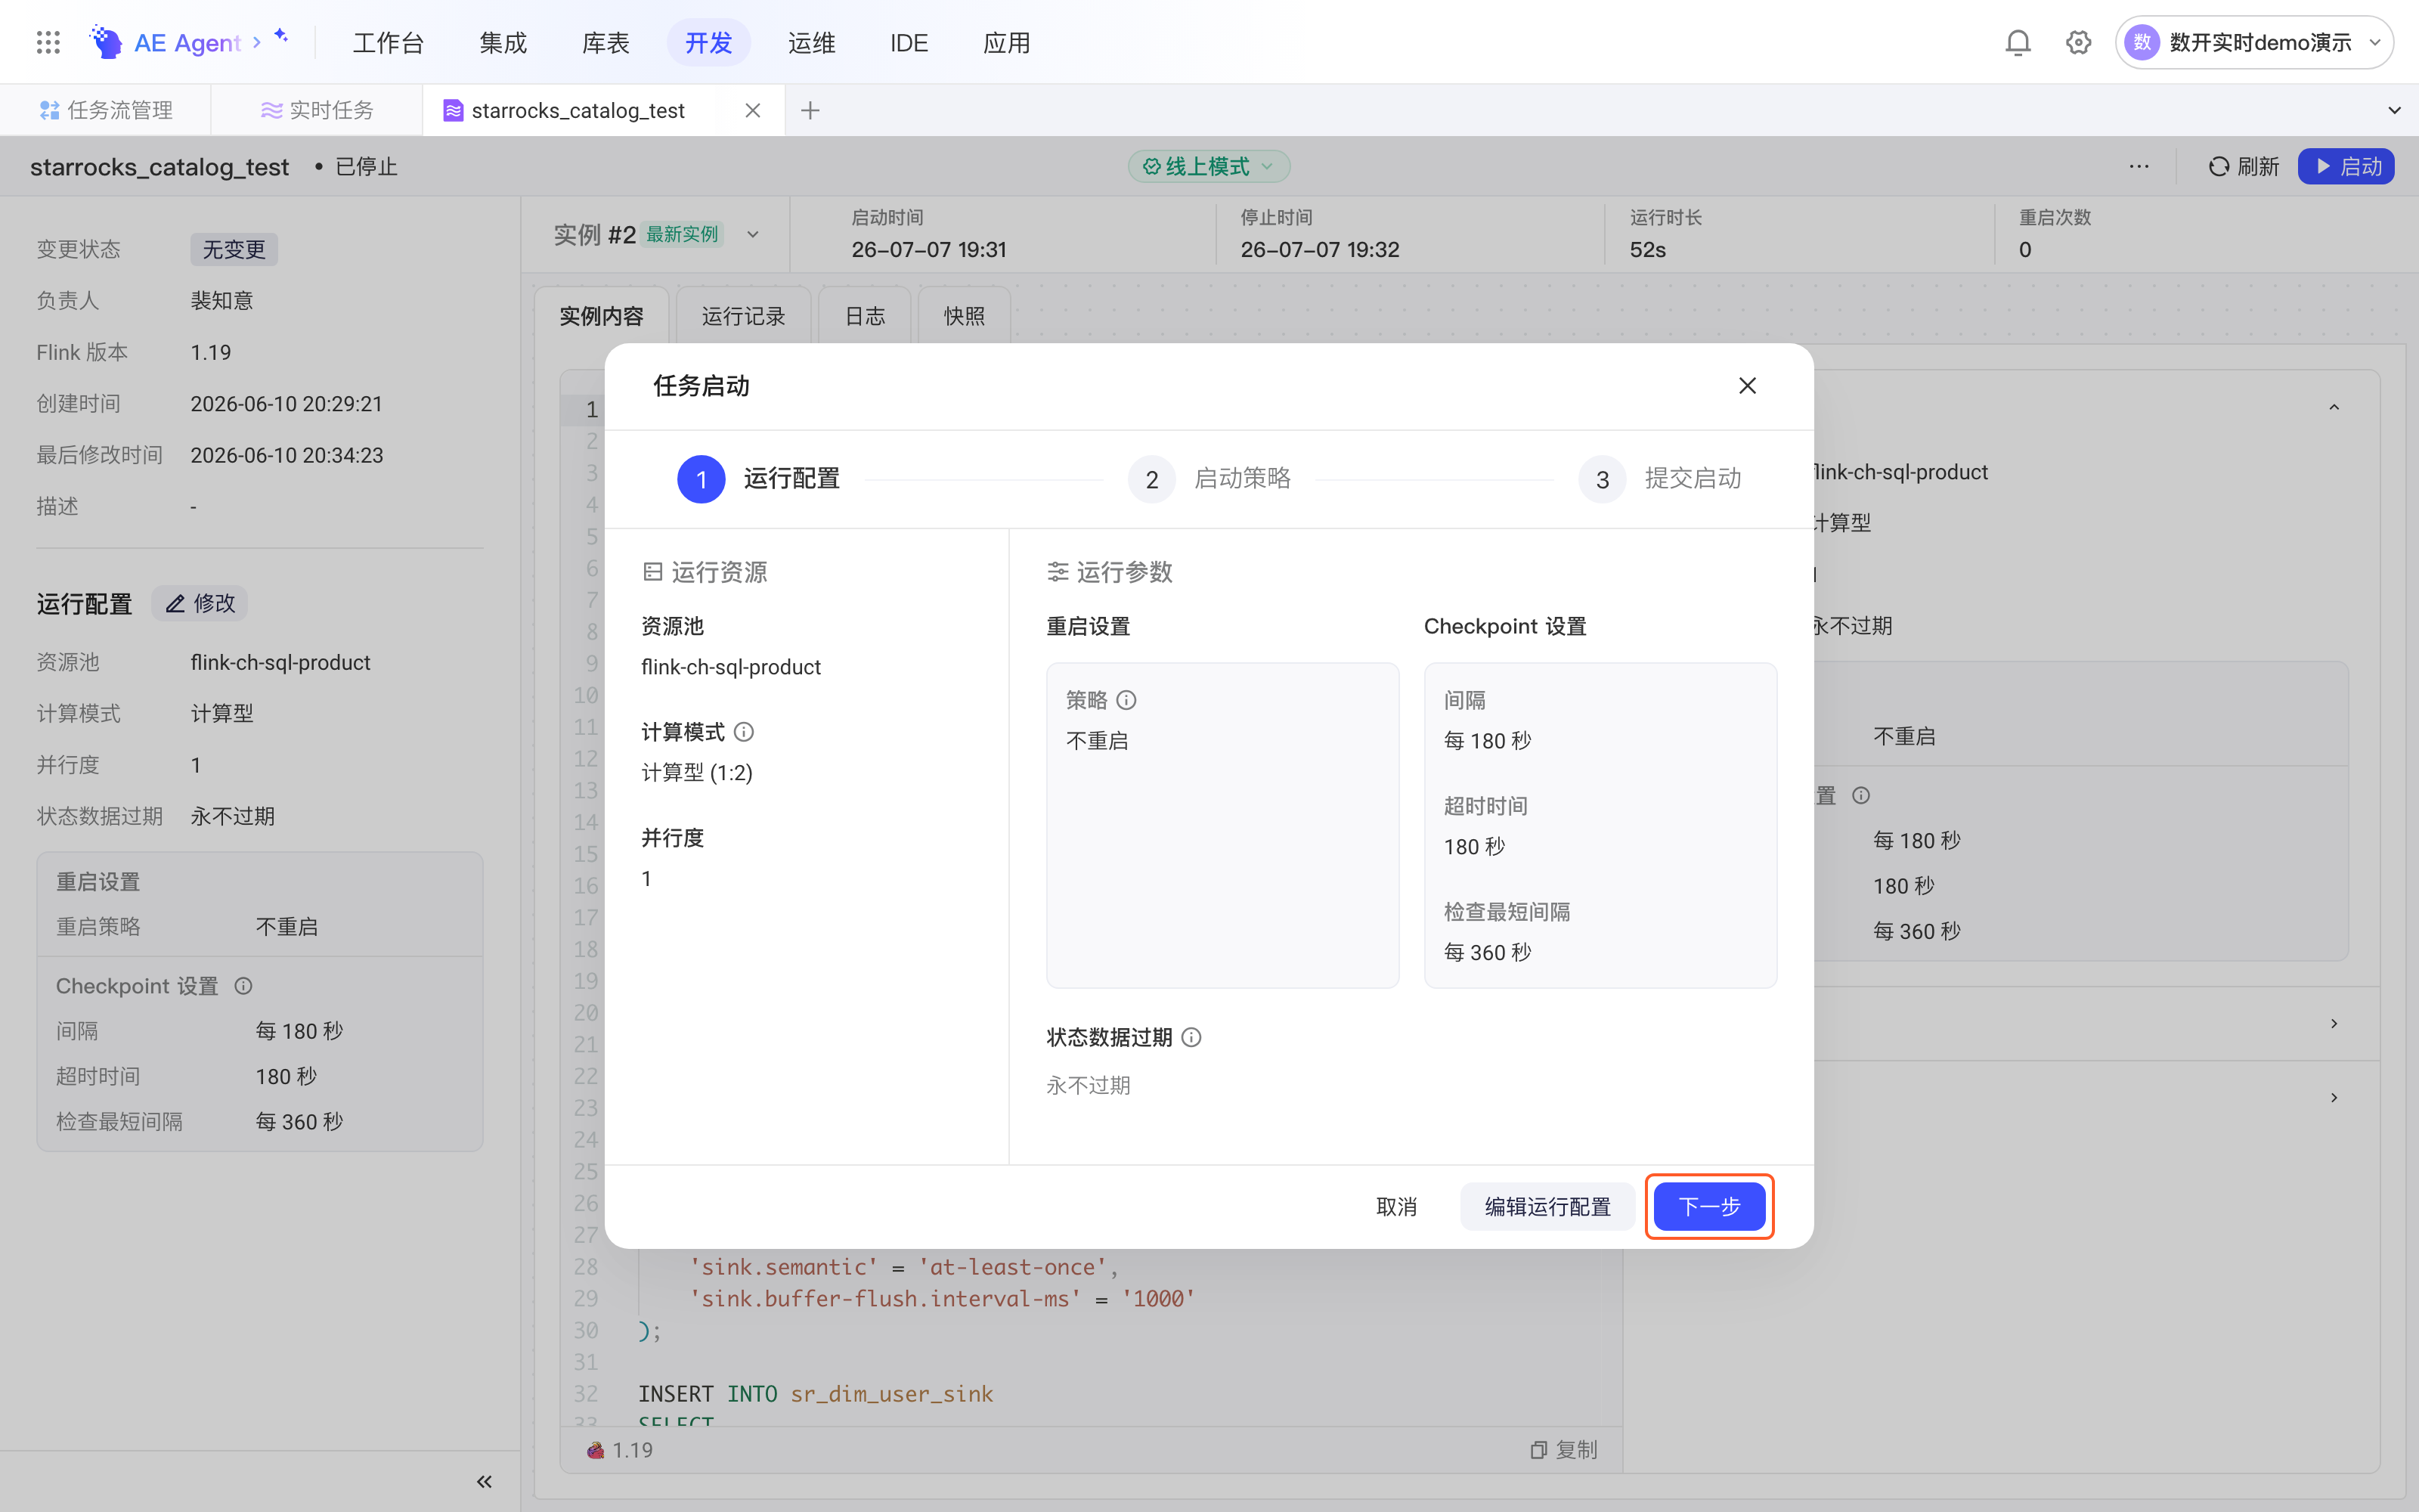Expand the tab list chevron at far right
Image resolution: width=2419 pixels, height=1512 pixels.
coord(2394,110)
